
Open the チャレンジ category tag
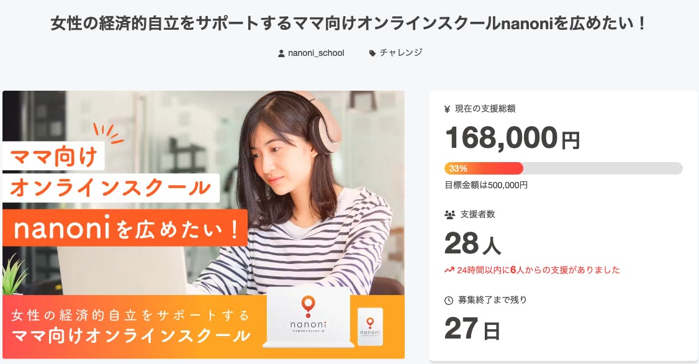pyautogui.click(x=401, y=53)
